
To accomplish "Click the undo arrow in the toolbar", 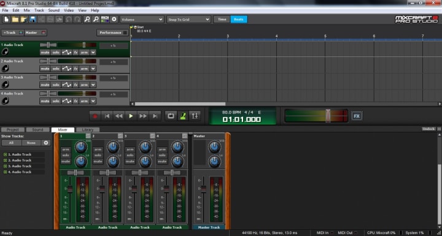I will pos(69,20).
